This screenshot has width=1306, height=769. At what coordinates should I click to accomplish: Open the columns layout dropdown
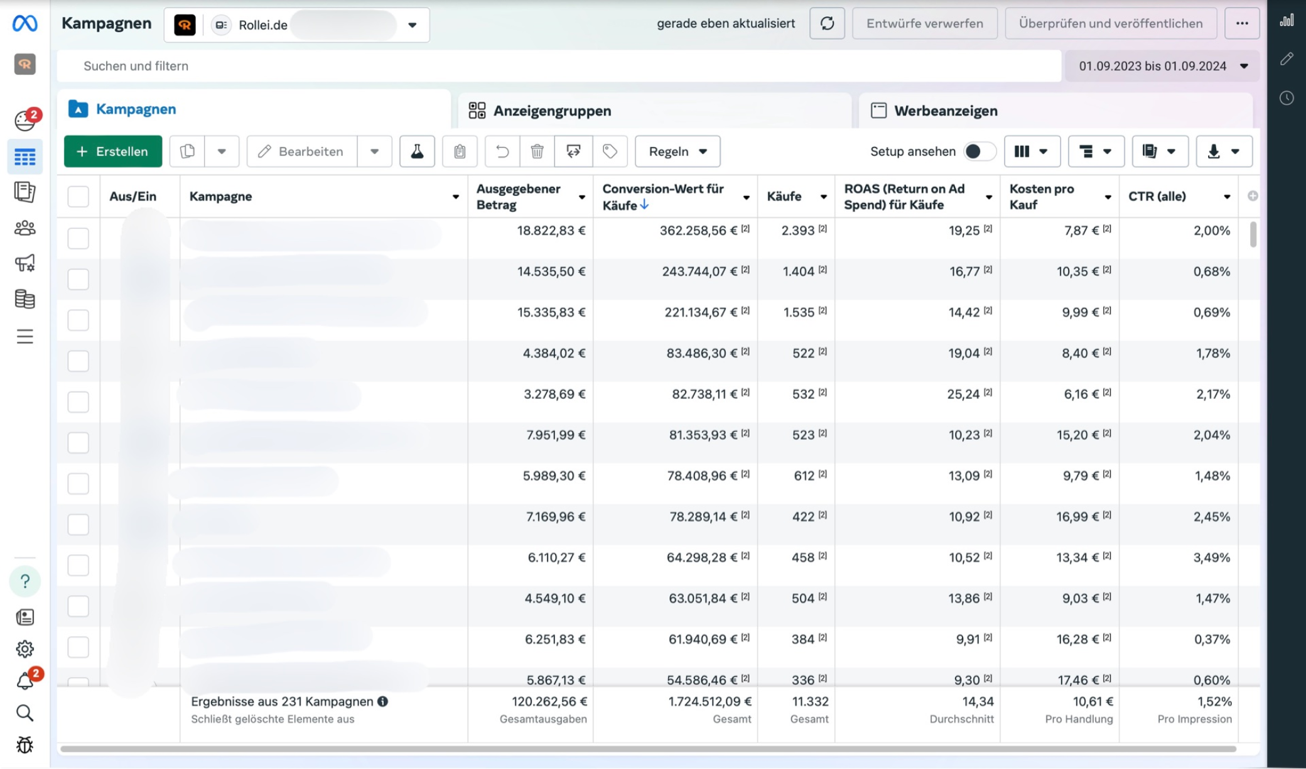click(x=1032, y=151)
